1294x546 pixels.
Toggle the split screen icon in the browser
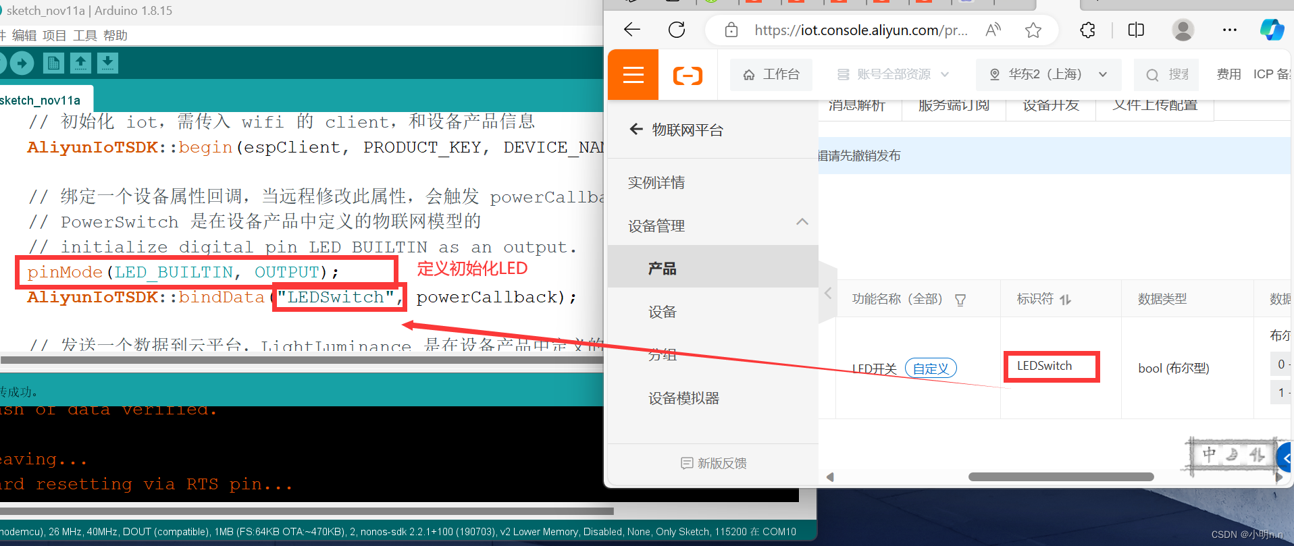coord(1136,30)
